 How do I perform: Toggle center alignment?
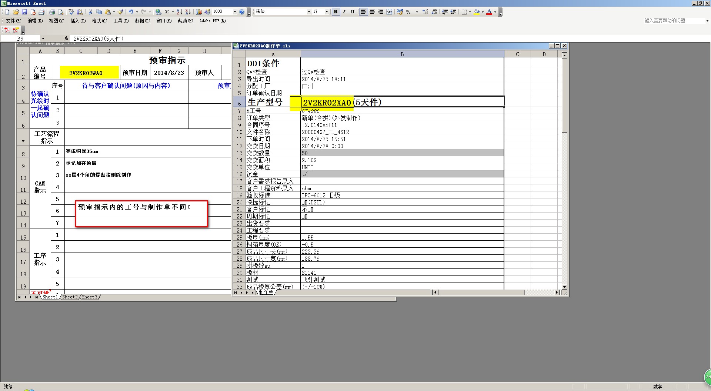(372, 12)
